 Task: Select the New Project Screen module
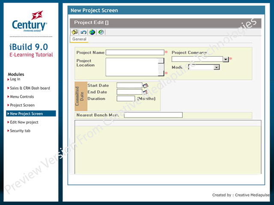[x=27, y=114]
